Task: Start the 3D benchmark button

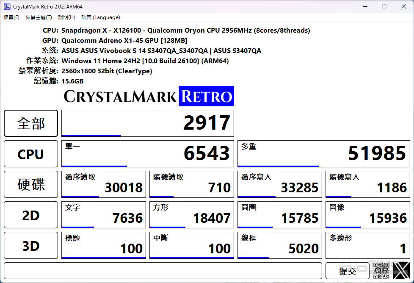Action: pos(31,245)
